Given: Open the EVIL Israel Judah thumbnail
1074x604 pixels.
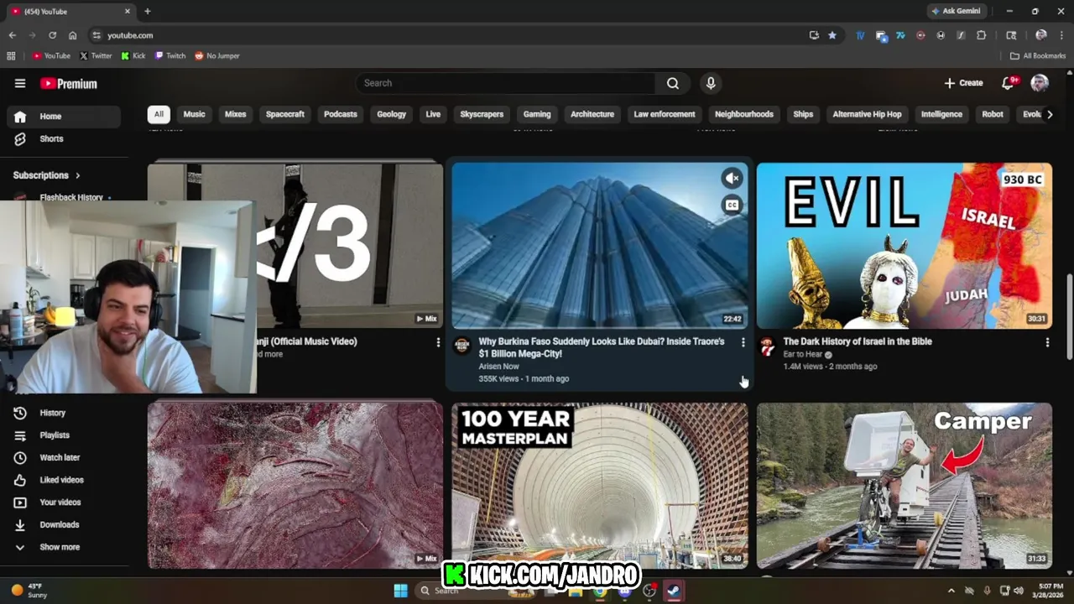Looking at the screenshot, I should click(905, 245).
